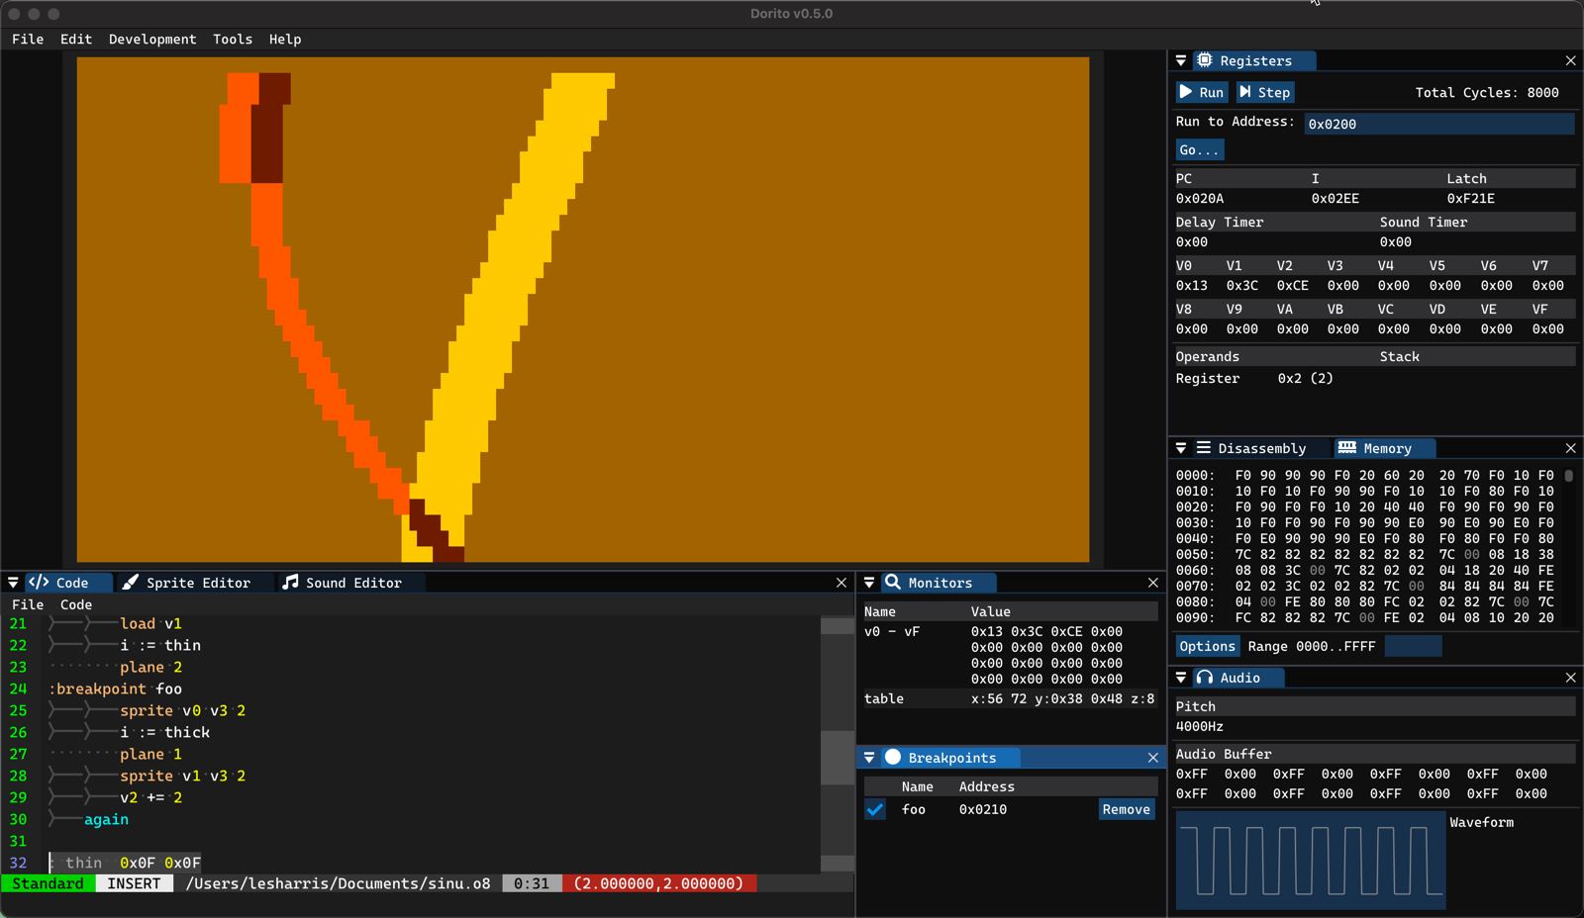The image size is (1584, 918).
Task: Collapse the Registers panel with its chevron
Action: click(1180, 60)
